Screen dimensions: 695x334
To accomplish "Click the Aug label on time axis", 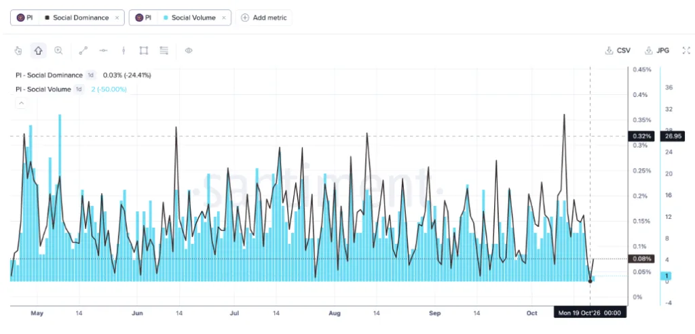I will coord(335,313).
